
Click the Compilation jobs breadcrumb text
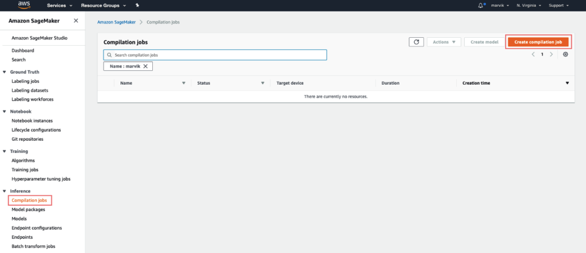163,22
